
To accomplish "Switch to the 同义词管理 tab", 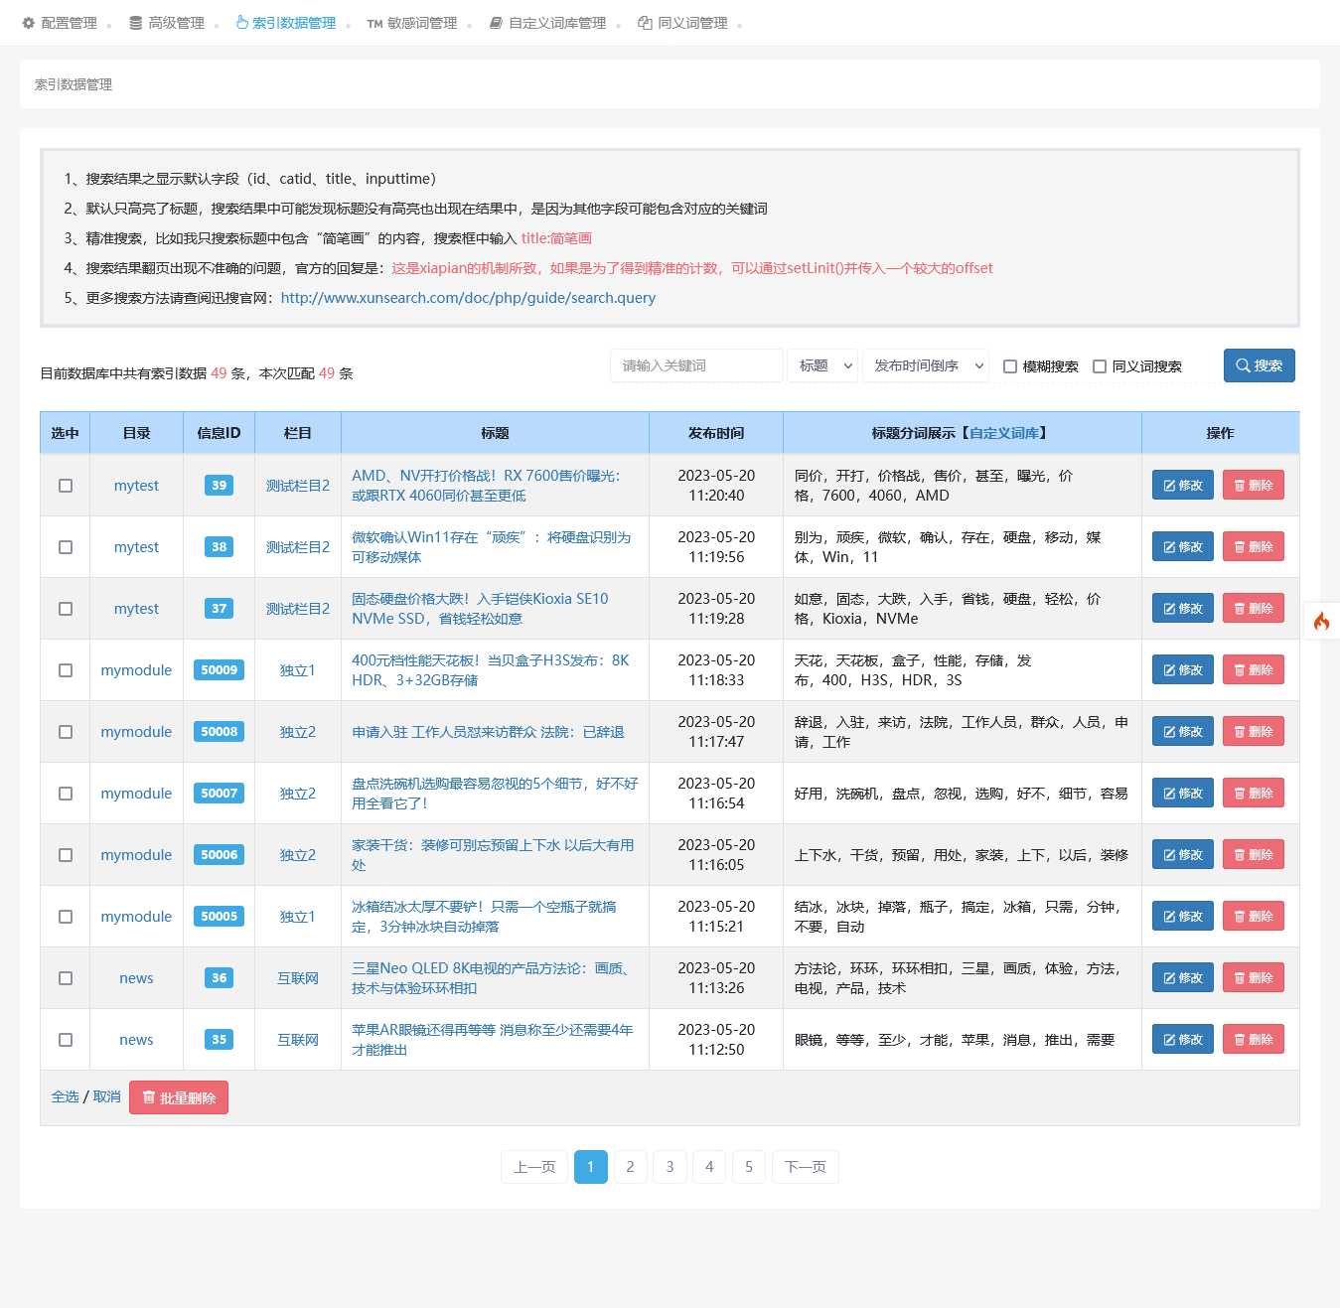I will 682,23.
